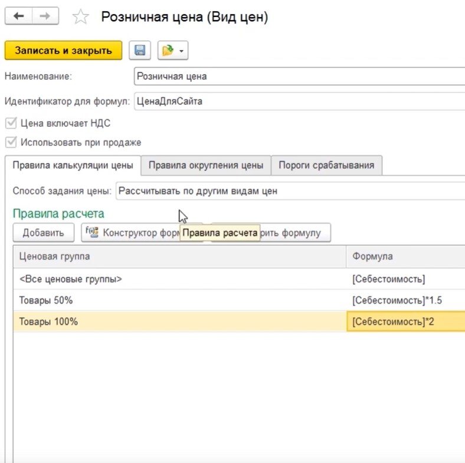Click the Записать и закрыть button
This screenshot has height=463, width=465.
pyautogui.click(x=64, y=50)
